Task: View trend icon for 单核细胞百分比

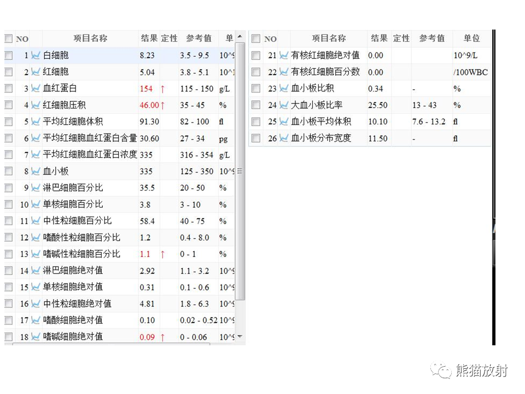Action: (x=36, y=204)
